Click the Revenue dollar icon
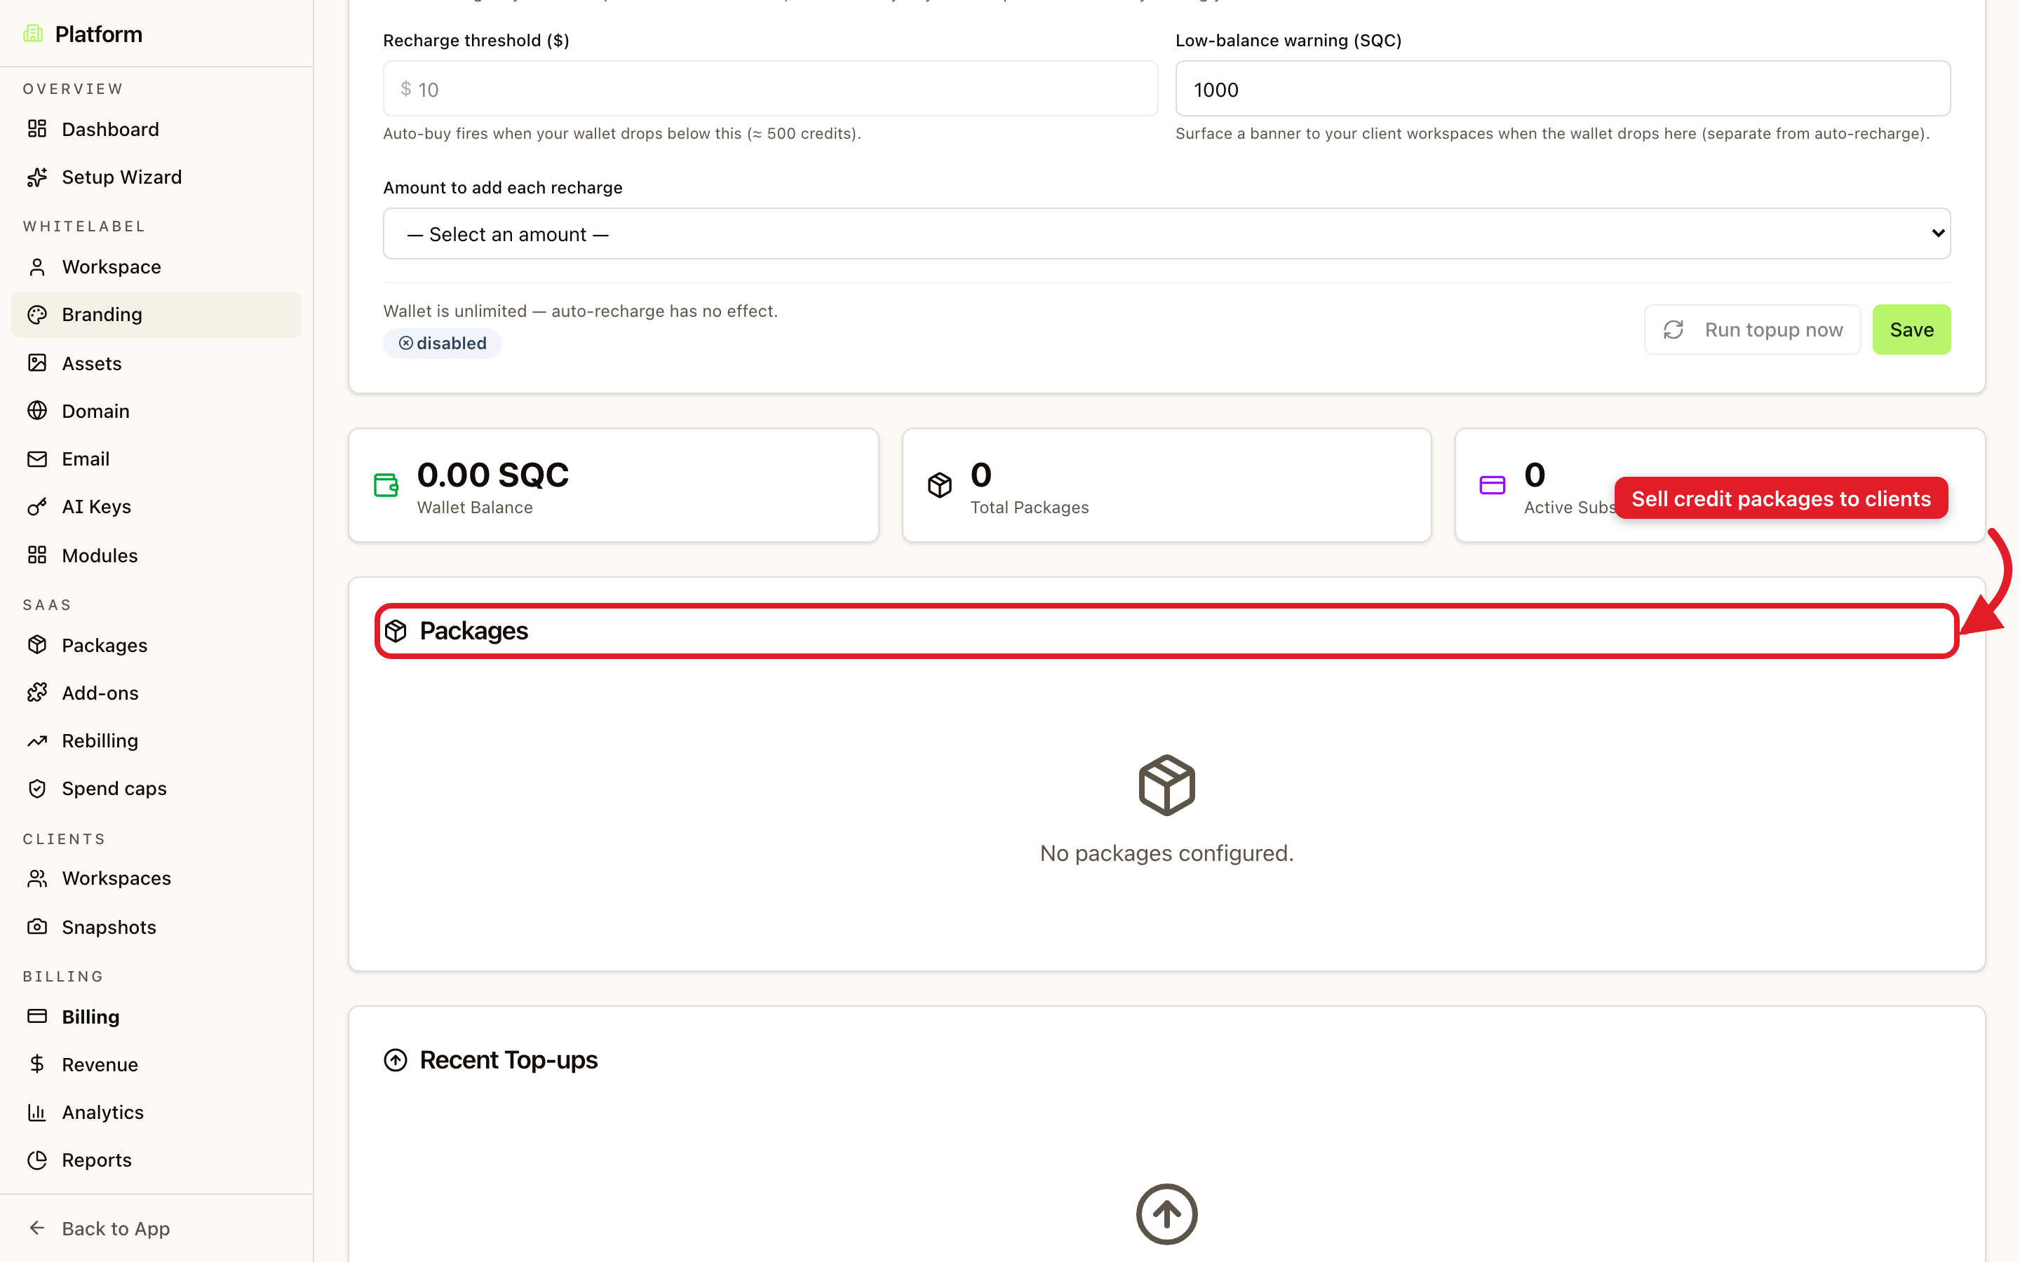 [x=36, y=1064]
